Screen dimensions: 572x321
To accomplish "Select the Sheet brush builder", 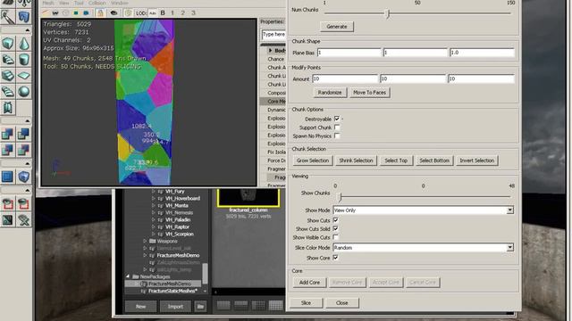I will pos(24,75).
